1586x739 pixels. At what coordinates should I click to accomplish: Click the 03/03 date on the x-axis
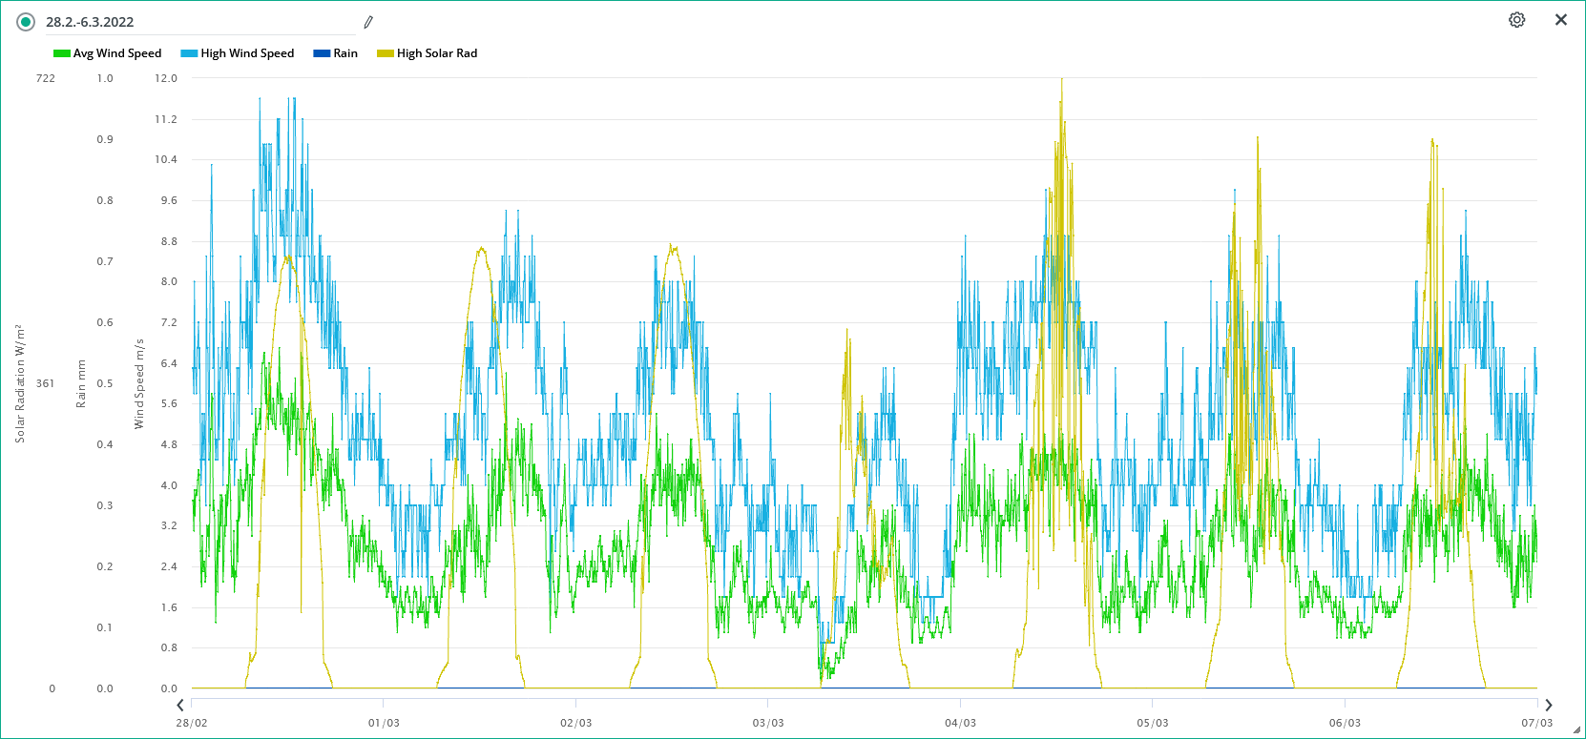point(768,723)
